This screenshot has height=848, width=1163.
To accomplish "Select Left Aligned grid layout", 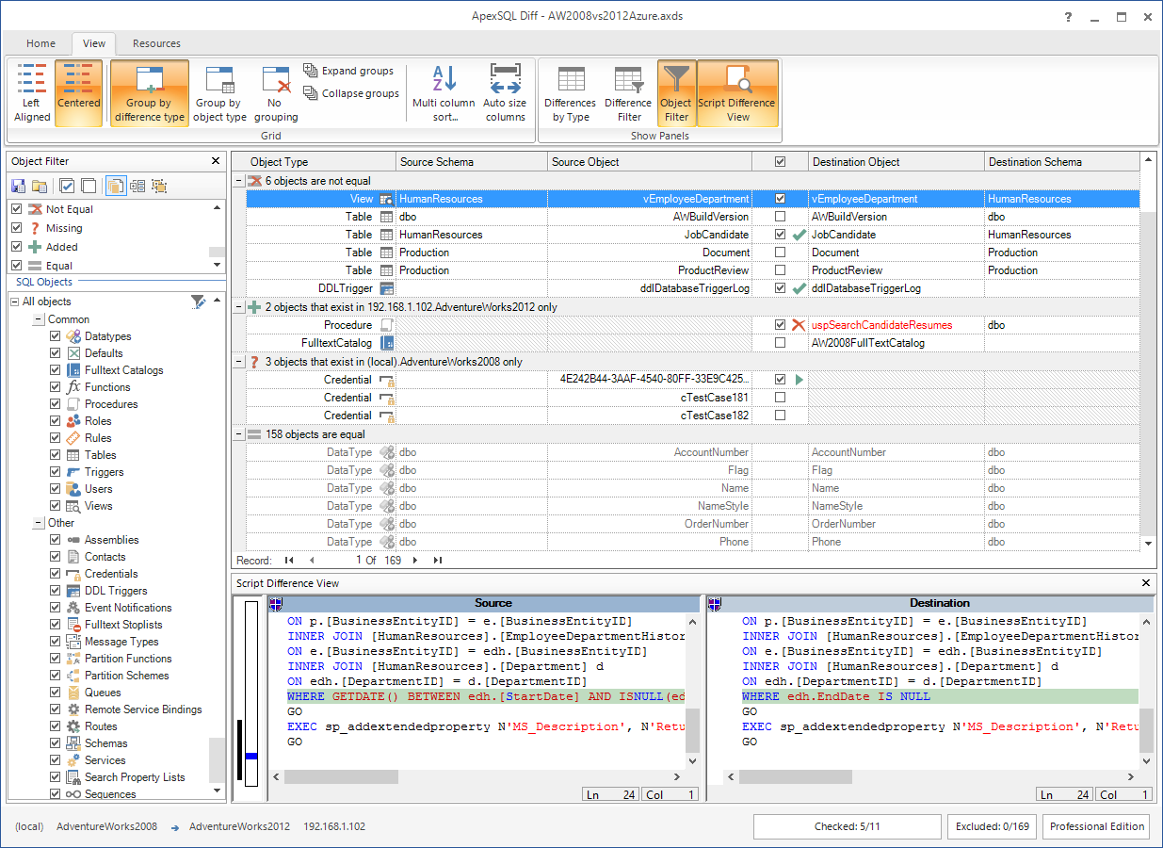I will [32, 93].
